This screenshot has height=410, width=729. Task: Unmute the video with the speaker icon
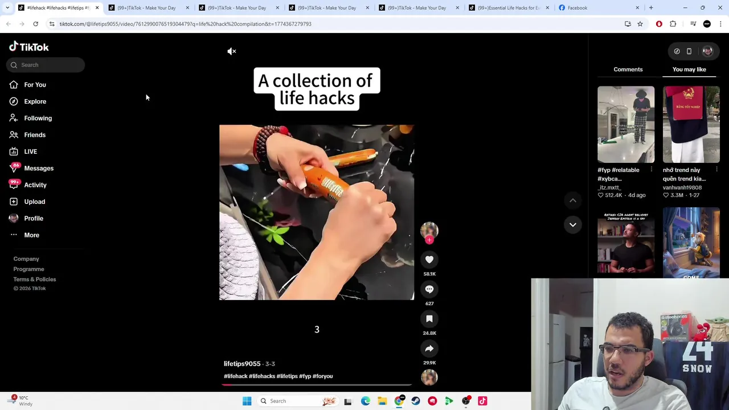pyautogui.click(x=231, y=51)
